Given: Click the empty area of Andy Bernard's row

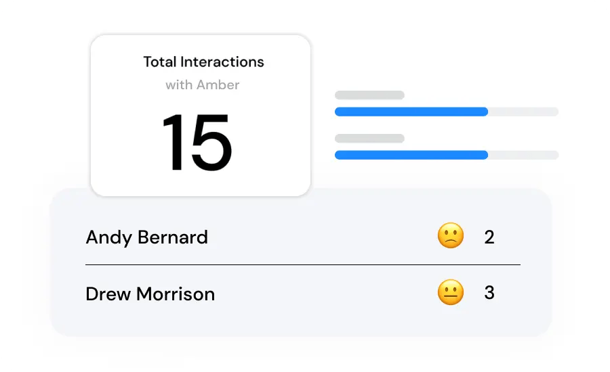Looking at the screenshot, I should [323, 237].
